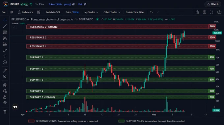This screenshot has height=125, width=224.
Task: Click the May date on time axis
Action: click(154, 114)
